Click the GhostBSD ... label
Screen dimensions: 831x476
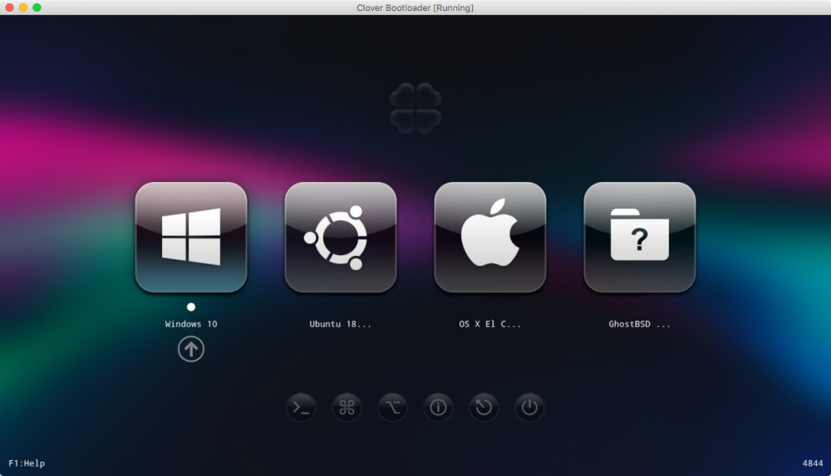(x=639, y=324)
